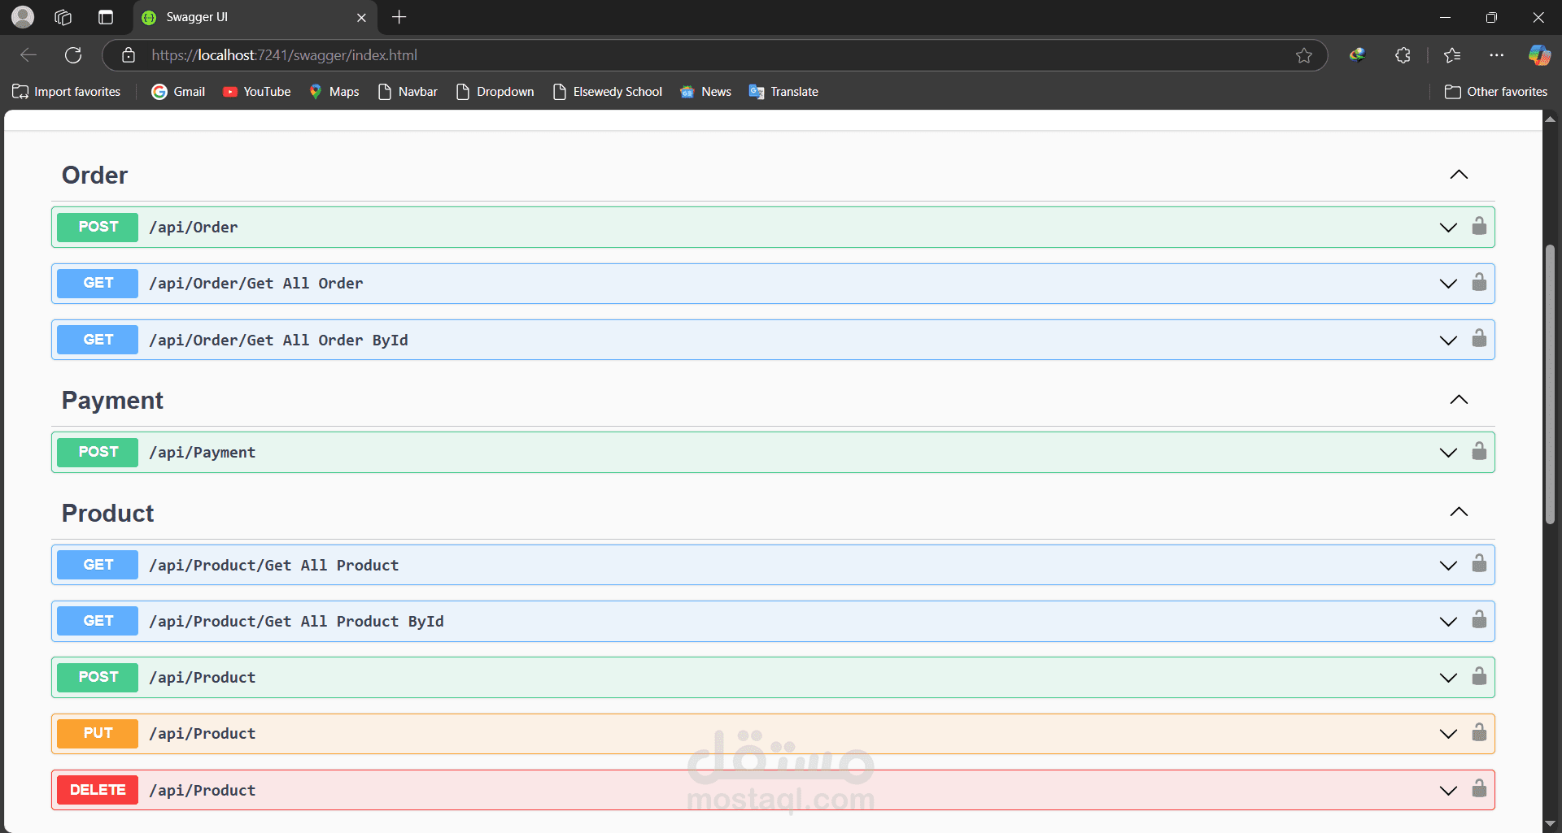Screen dimensions: 1562x833
Task: Open the Translate bookmark
Action: click(x=783, y=92)
